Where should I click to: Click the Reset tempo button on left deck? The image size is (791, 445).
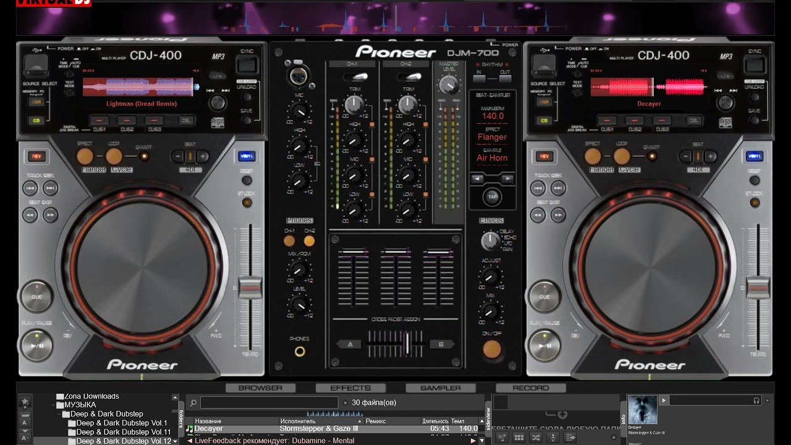pyautogui.click(x=247, y=180)
